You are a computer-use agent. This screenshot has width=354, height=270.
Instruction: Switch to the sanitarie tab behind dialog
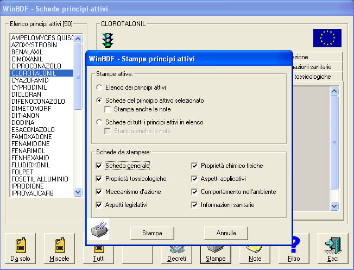318,67
